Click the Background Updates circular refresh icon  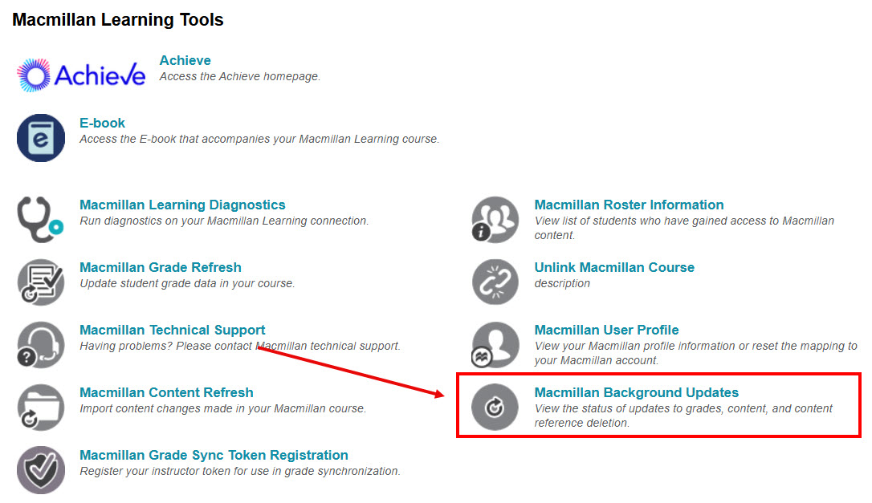point(495,407)
